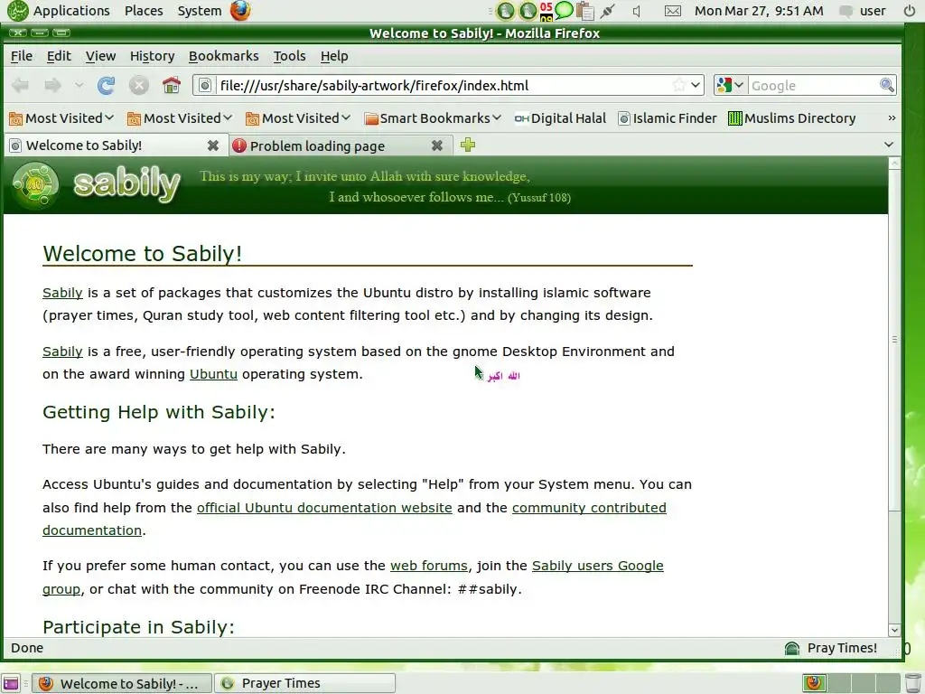The width and height of the screenshot is (925, 694).
Task: Click the search magnifier icon
Action: click(x=887, y=85)
